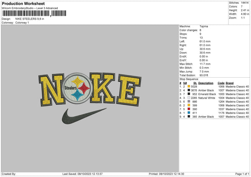Viewport: 251px width, 177px height.
Task: Click code '1176' in the stop sequence
Action: tap(221, 113)
